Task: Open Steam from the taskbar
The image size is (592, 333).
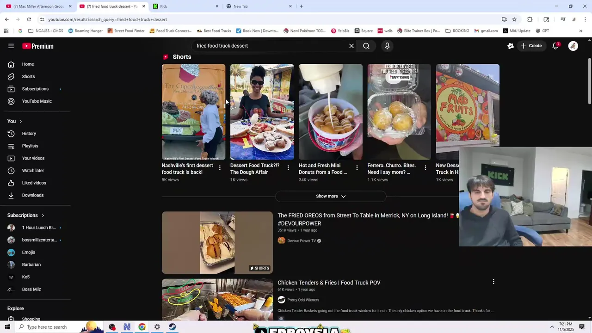Action: [172, 327]
